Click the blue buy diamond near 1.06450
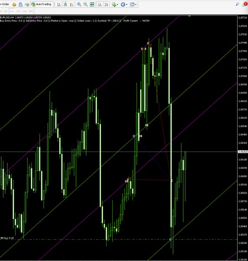248x261 pixels. (x=134, y=136)
